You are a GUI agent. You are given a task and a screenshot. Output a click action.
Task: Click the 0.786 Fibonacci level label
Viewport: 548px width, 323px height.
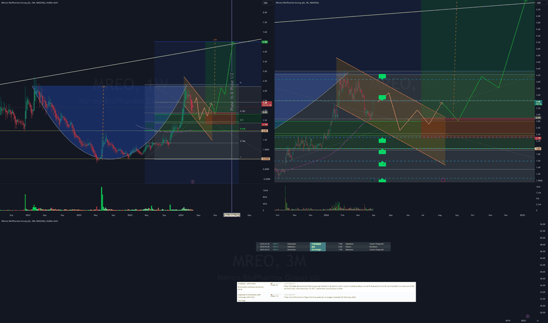243,142
